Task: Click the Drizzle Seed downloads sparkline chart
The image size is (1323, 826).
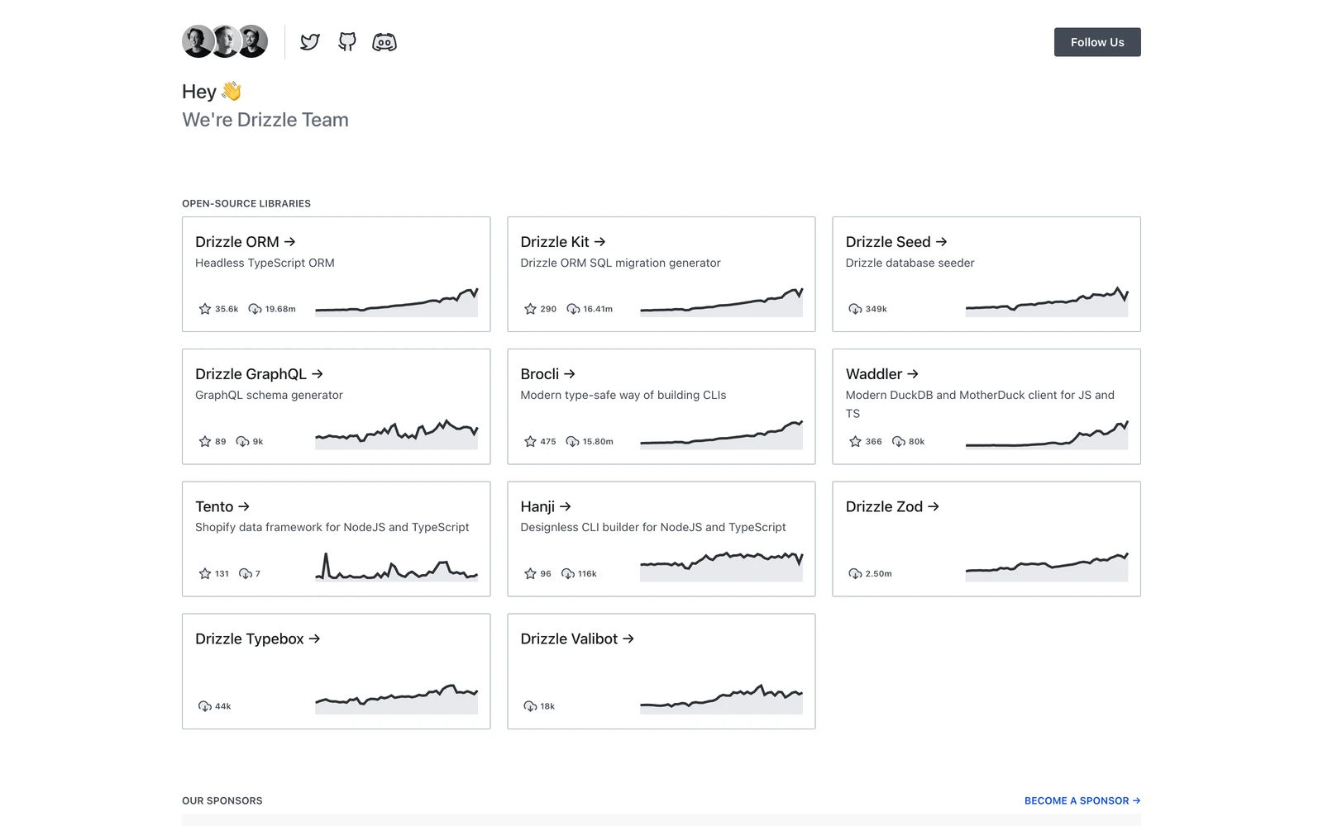Action: (1047, 301)
